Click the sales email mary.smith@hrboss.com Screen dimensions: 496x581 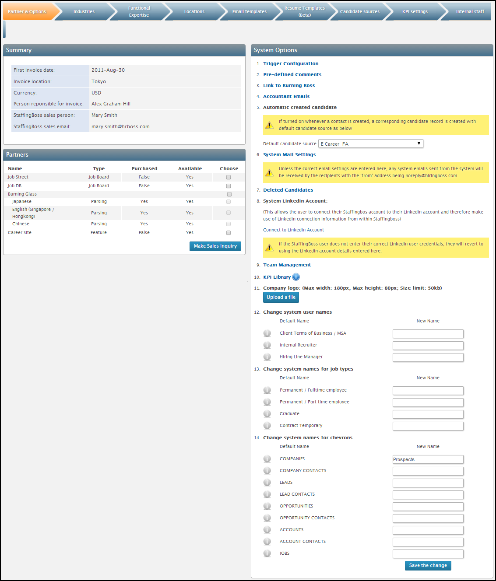coord(120,127)
